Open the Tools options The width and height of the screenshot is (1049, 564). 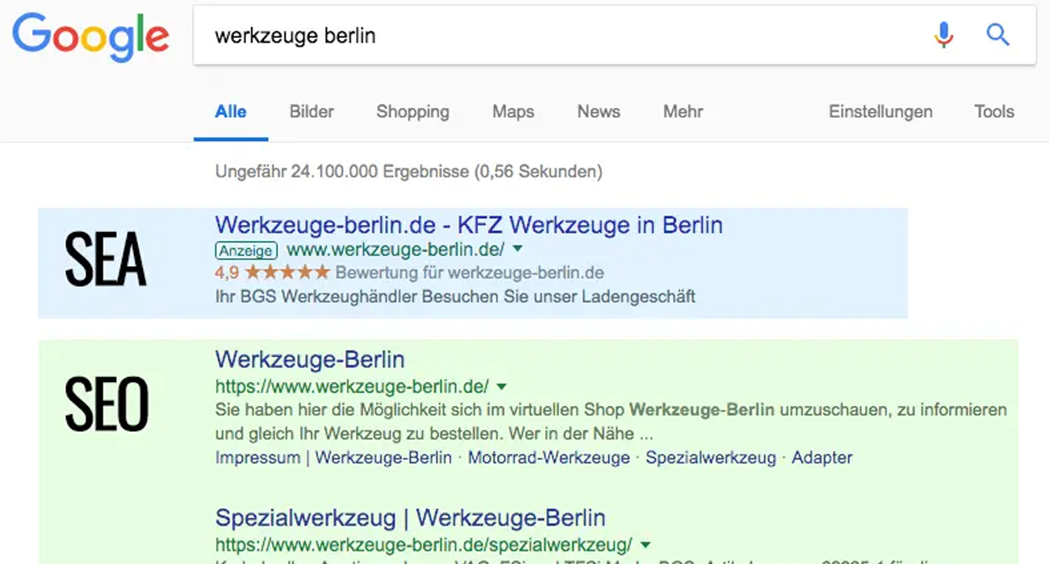(x=993, y=112)
